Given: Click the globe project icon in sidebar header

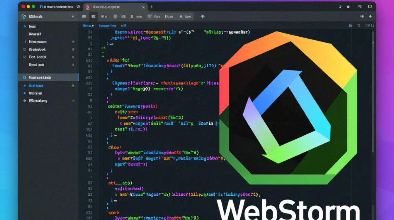Looking at the screenshot, I should point(24,17).
